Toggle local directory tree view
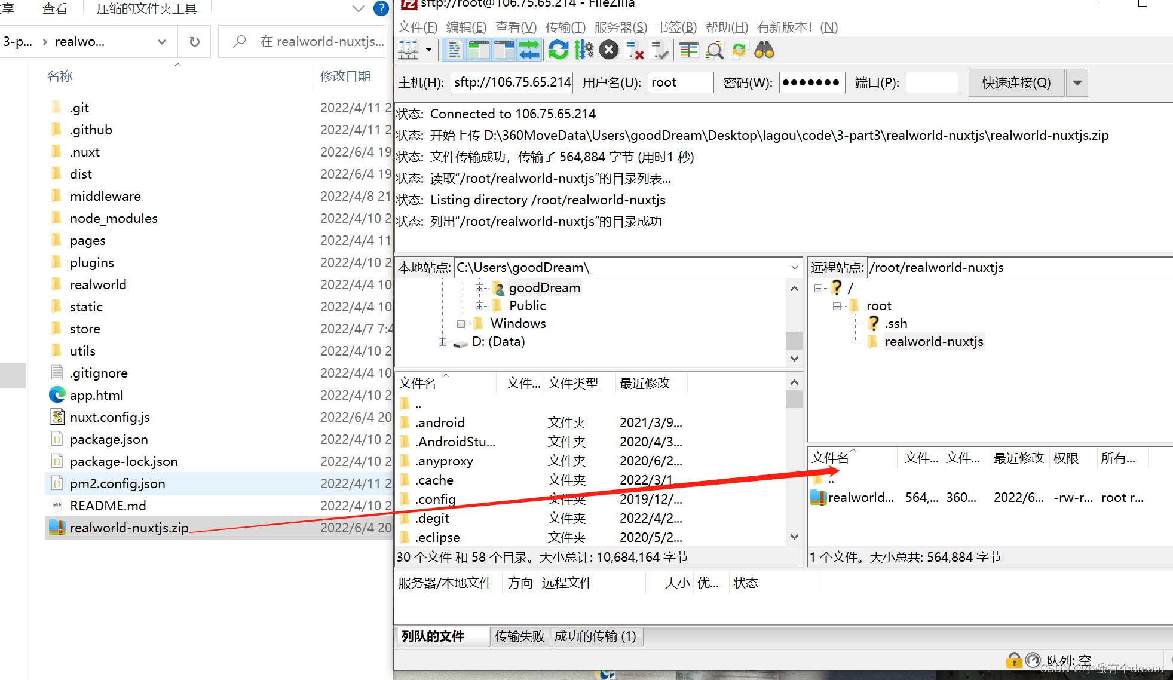Viewport: 1173px width, 680px height. (x=479, y=50)
